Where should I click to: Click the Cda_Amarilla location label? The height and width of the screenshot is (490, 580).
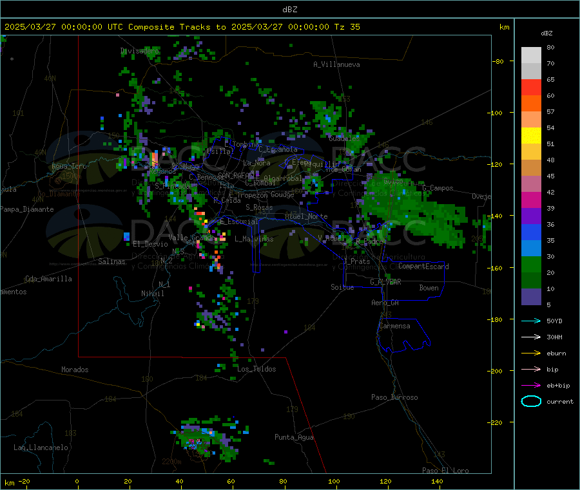pos(48,279)
